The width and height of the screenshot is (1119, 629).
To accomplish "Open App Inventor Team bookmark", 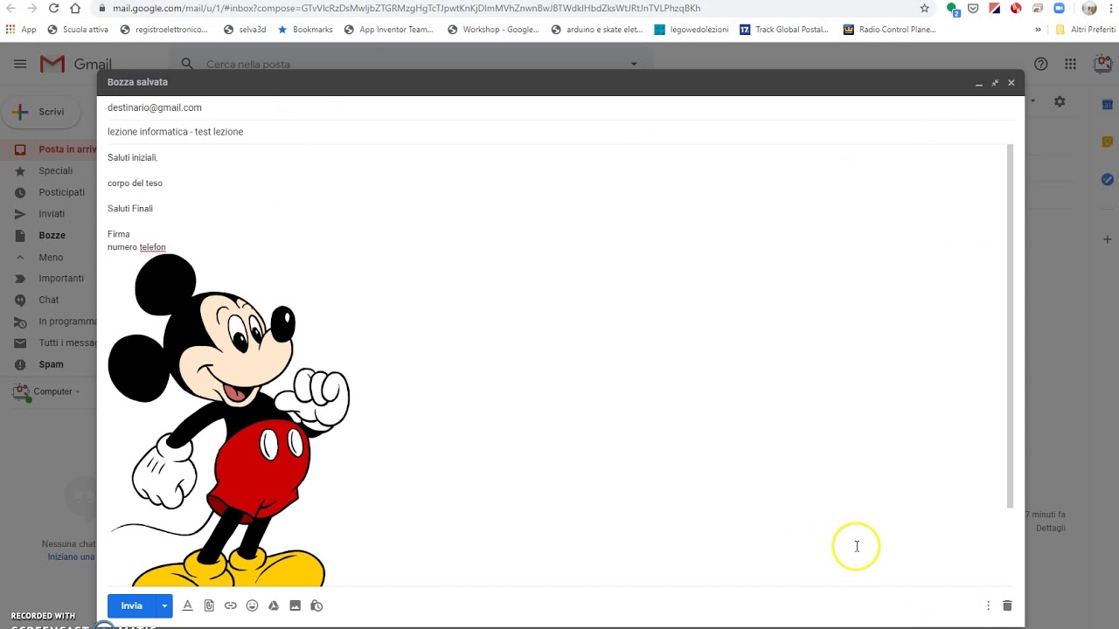I will coord(388,29).
